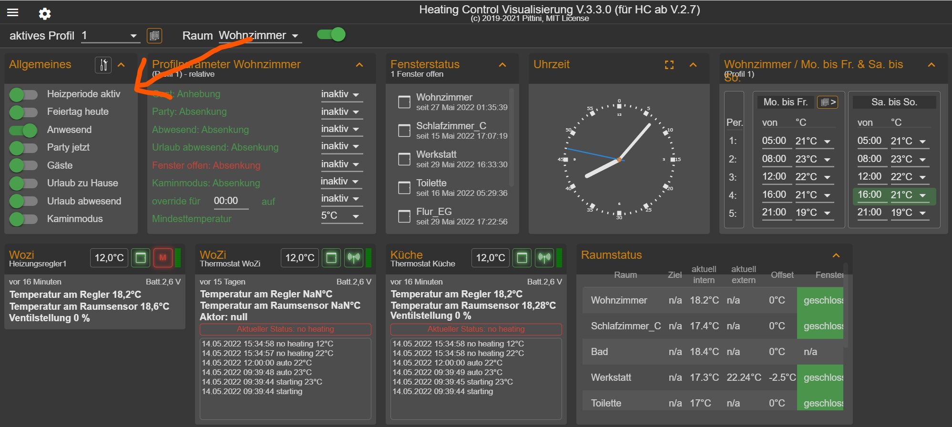Click the copy period icon next to Mo. bis Fr.
Image resolution: width=952 pixels, height=427 pixels.
point(828,102)
